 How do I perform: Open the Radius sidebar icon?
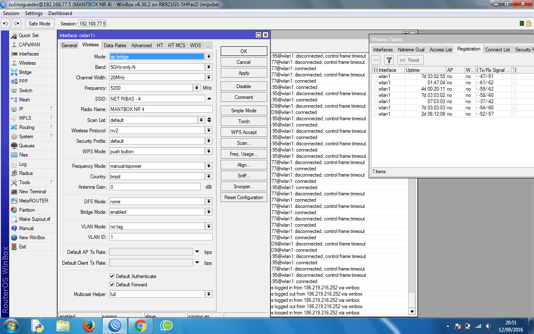pyautogui.click(x=14, y=173)
